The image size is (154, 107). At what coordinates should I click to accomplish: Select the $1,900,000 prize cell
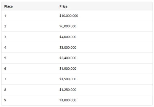(x=68, y=69)
